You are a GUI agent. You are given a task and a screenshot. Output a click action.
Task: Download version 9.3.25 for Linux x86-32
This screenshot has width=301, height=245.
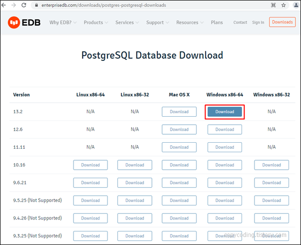[x=135, y=236]
